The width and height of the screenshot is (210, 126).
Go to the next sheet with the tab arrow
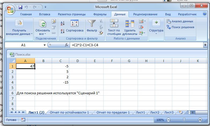pos(19,112)
